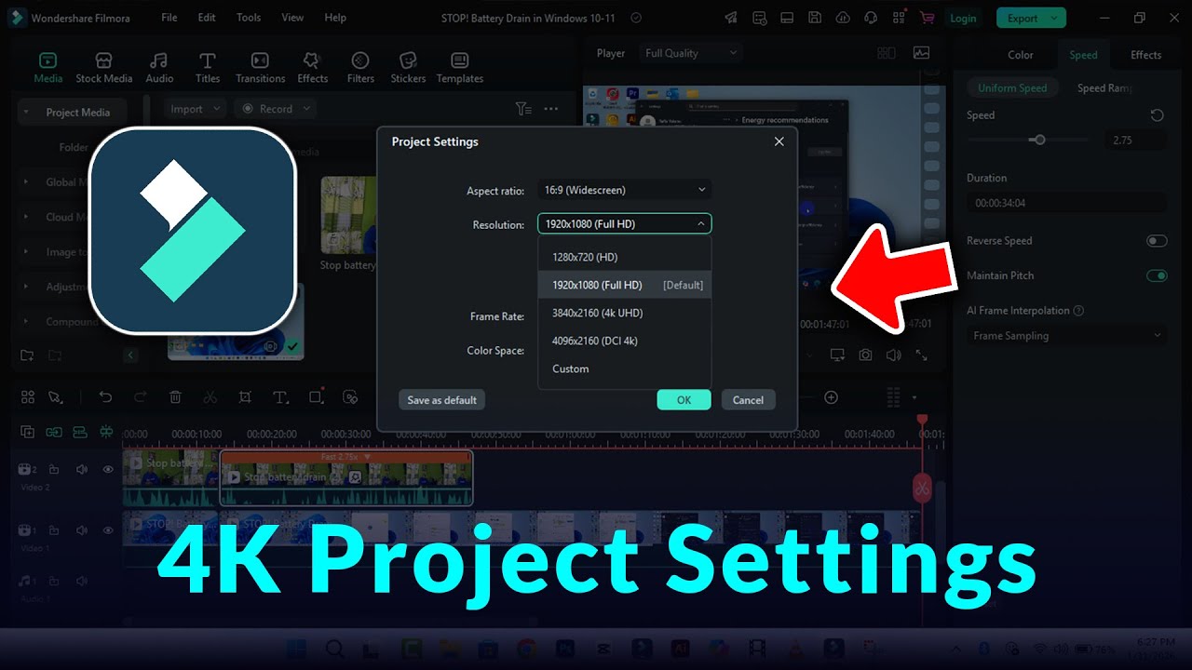Select 4096x2160 (DCI 4k) resolution option
Screen dimensions: 1192x670
(x=625, y=341)
